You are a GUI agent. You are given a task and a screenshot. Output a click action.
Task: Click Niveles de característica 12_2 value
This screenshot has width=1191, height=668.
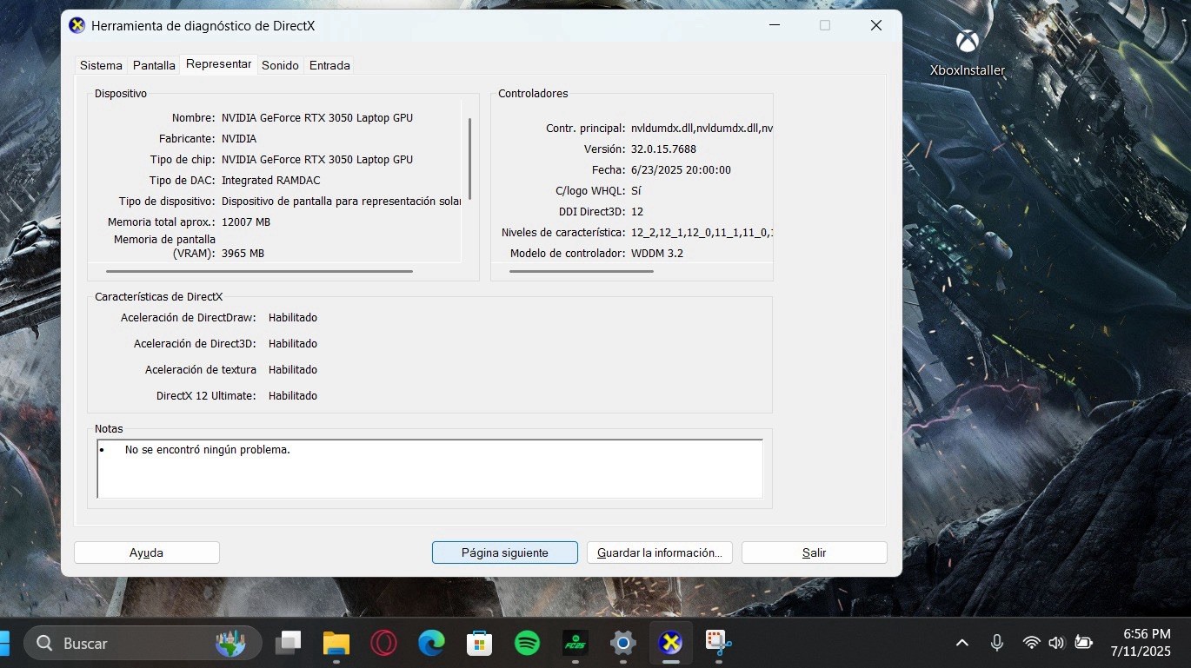pyautogui.click(x=702, y=232)
